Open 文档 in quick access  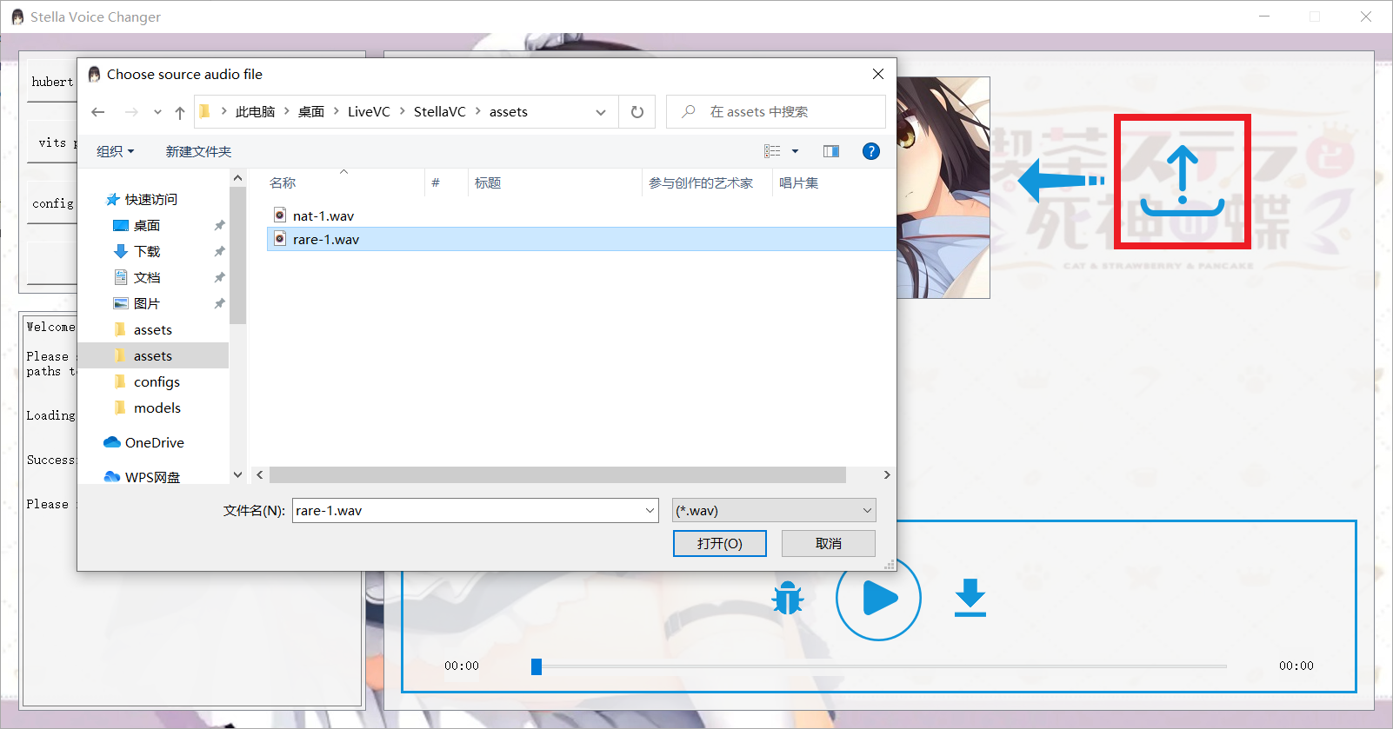pyautogui.click(x=147, y=277)
